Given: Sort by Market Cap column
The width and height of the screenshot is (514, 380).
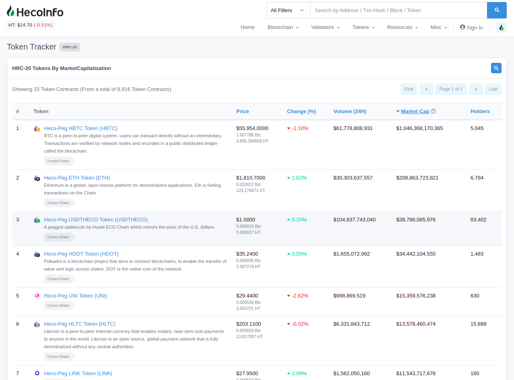Looking at the screenshot, I should (415, 112).
